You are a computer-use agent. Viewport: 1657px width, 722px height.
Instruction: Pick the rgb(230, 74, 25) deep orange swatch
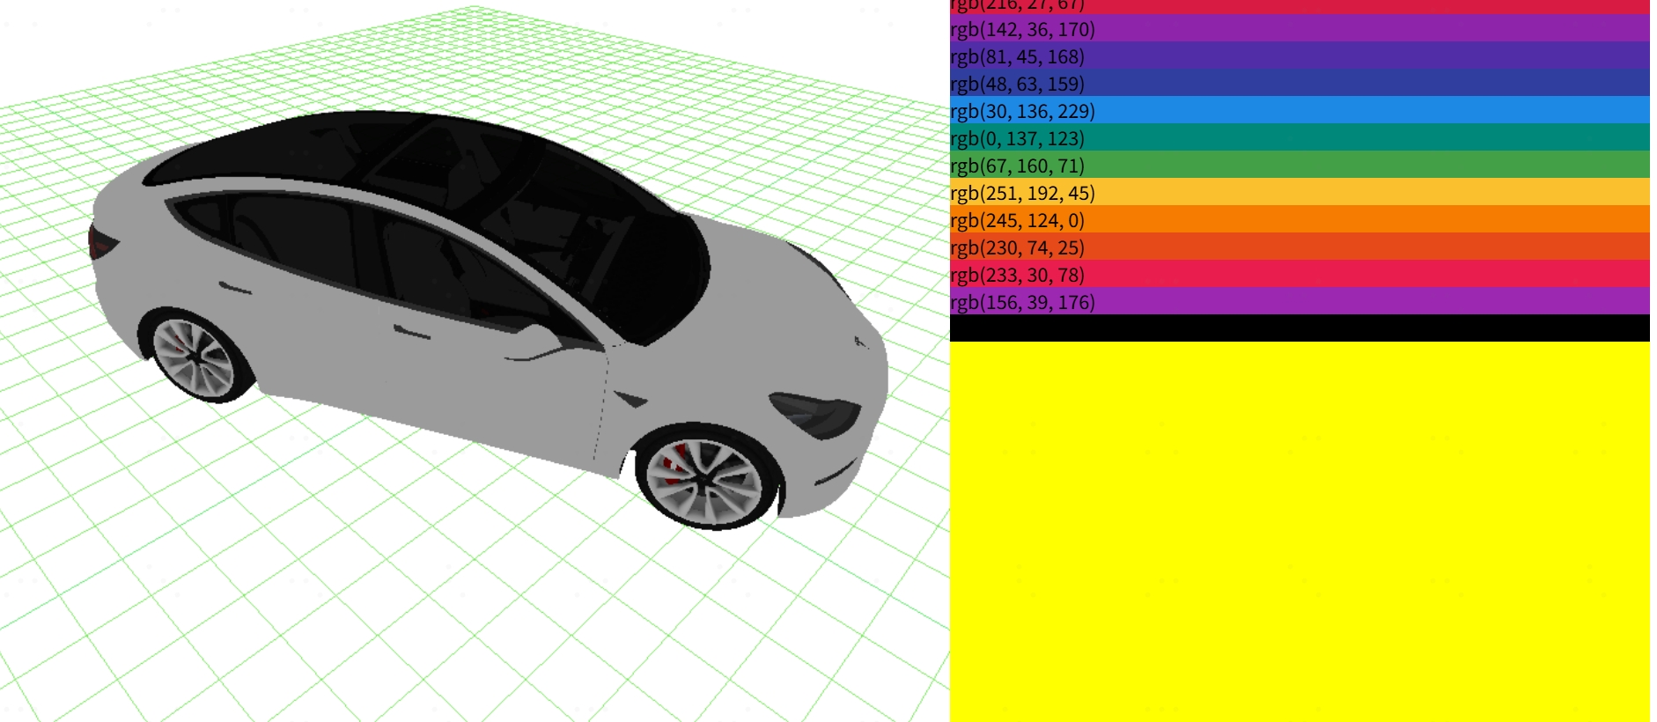(1300, 247)
